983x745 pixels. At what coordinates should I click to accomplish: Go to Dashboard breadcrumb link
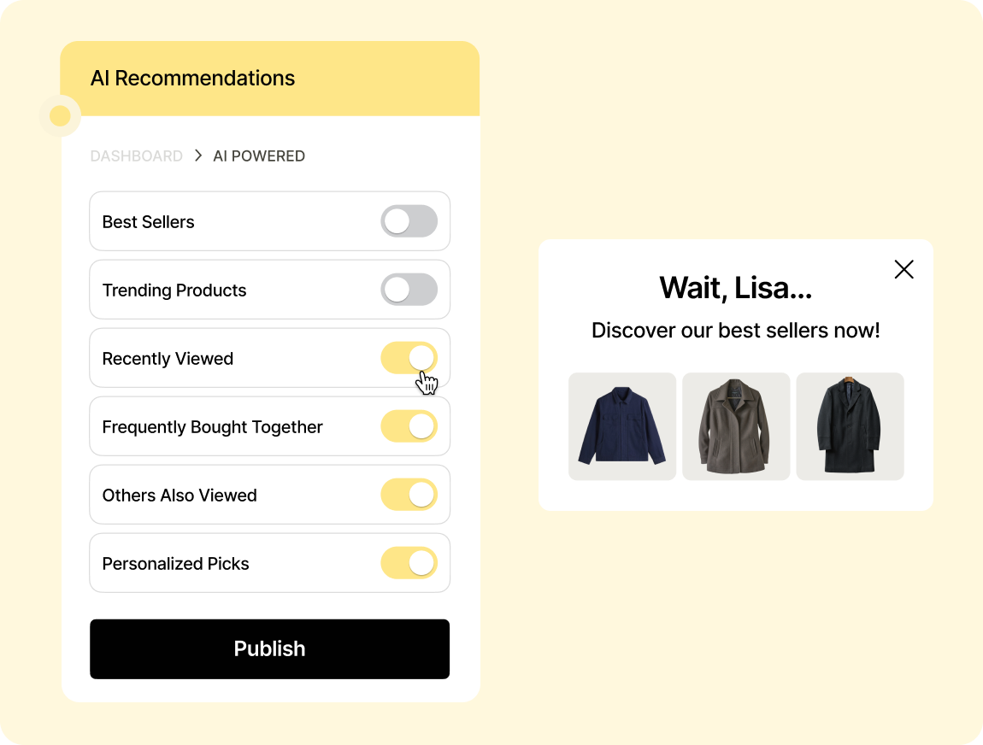(137, 156)
